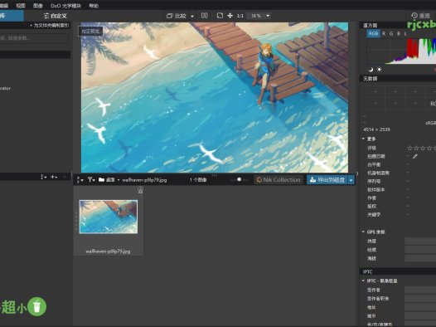436x327 pixels.
Task: Click the metadata panel header
Action: pyautogui.click(x=398, y=79)
